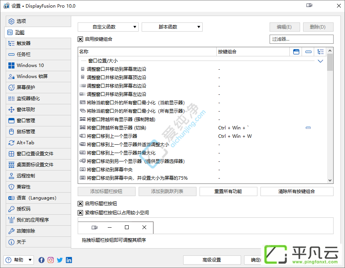The width and height of the screenshot is (345, 268).
Task: Click the 窗口管理 sidebar icon
Action: coord(11,121)
